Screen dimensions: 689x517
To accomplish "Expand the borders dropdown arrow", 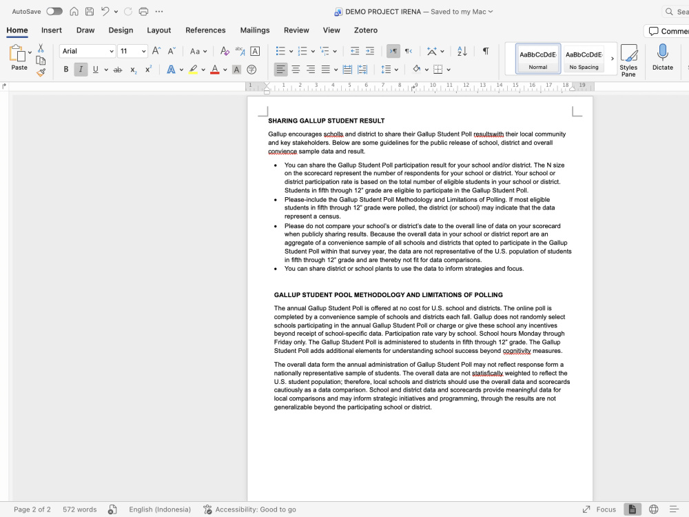I will tap(449, 70).
